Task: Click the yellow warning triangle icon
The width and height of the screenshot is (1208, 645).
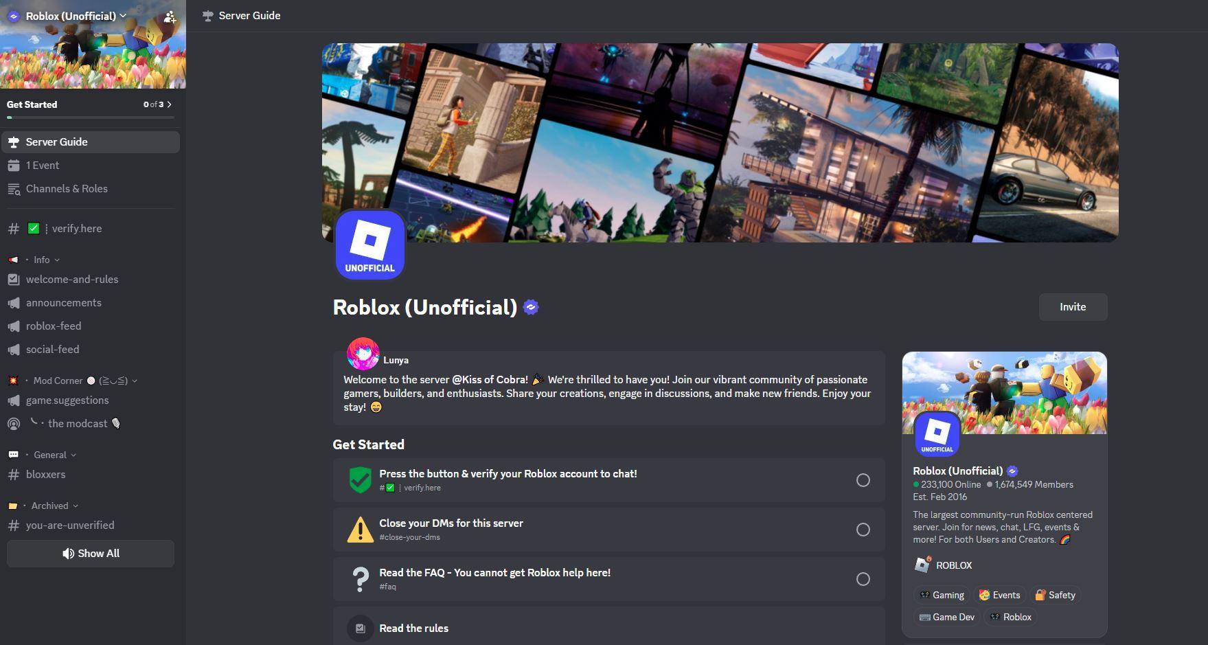Action: tap(361, 530)
